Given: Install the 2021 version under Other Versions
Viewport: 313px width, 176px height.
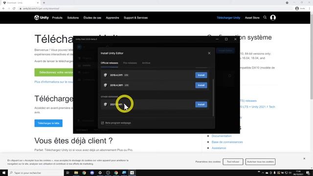Looking at the screenshot, I should [201, 104].
